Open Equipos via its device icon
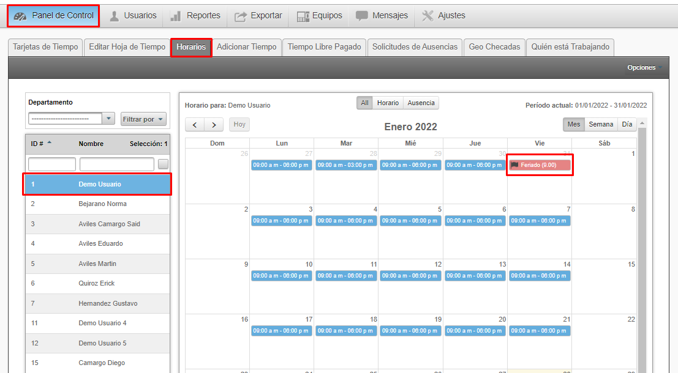 point(303,16)
